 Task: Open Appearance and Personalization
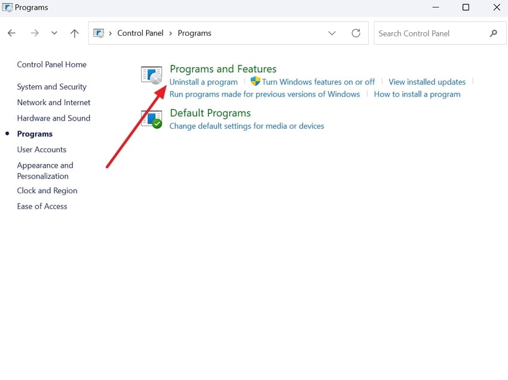[x=45, y=171]
